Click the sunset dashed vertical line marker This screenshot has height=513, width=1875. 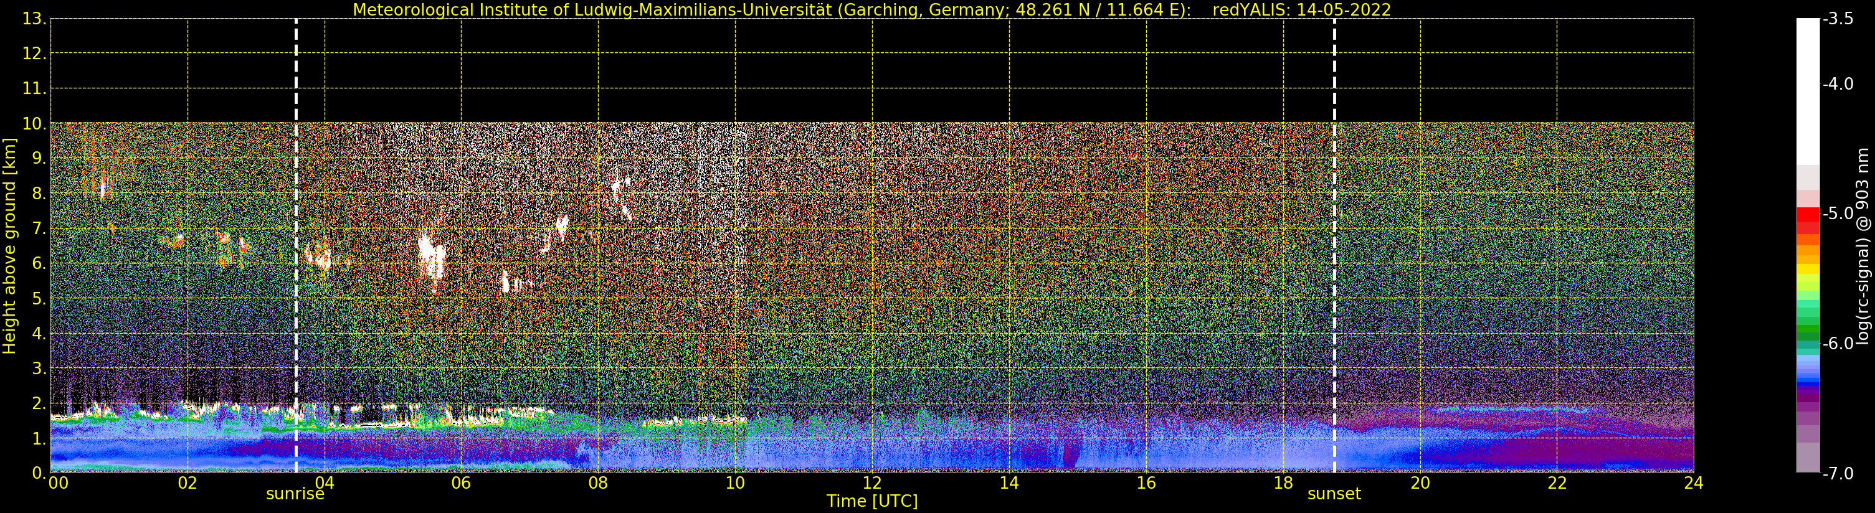tap(1334, 245)
